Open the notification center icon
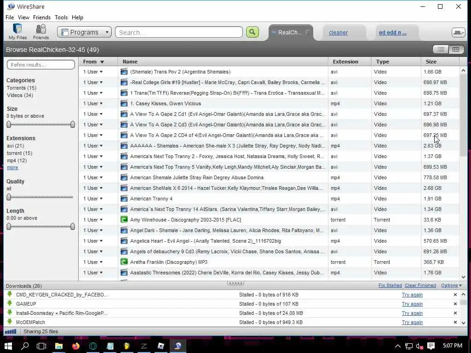This screenshot has height=353, width=471. 431,346
